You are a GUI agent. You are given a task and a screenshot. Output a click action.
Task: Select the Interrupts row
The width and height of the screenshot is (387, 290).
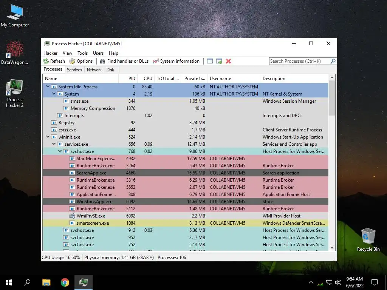click(185, 116)
